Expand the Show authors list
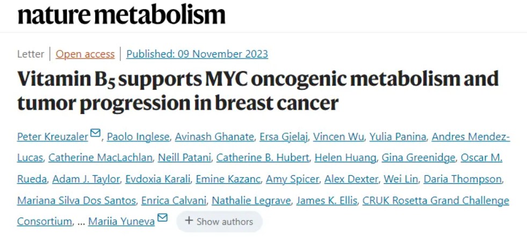This screenshot has height=237, width=527. point(219,221)
